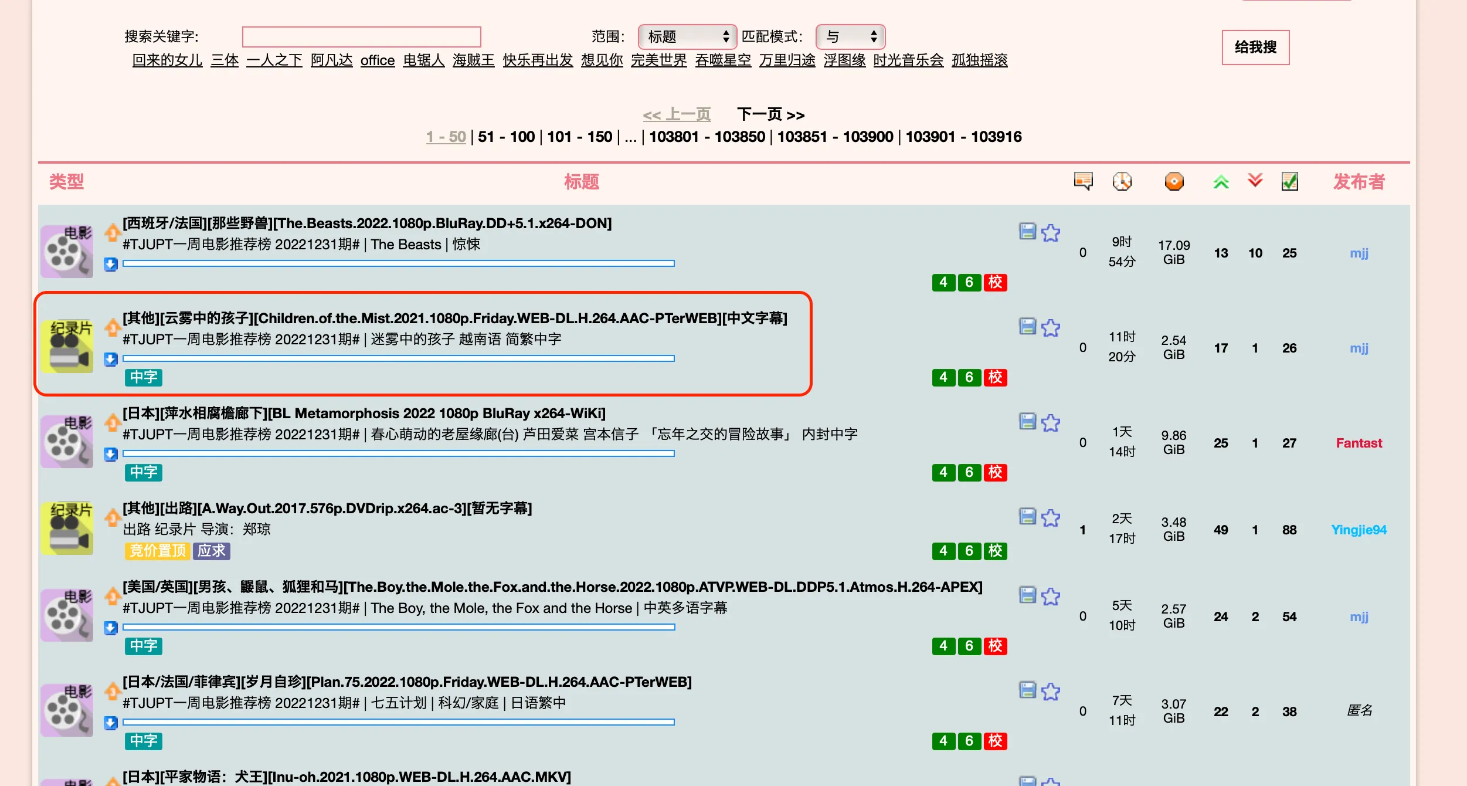The width and height of the screenshot is (1467, 786).
Task: Open Plan.75.2022.1080p torrent title
Action: pyautogui.click(x=407, y=682)
